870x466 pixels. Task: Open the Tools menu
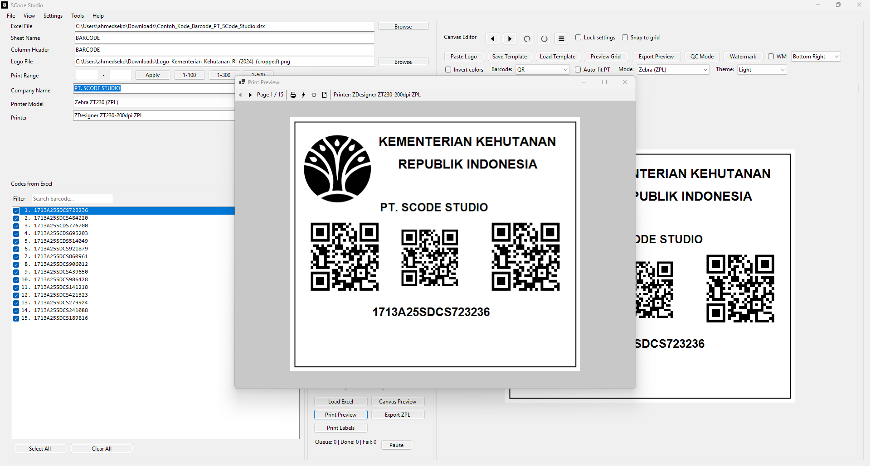[x=78, y=16]
